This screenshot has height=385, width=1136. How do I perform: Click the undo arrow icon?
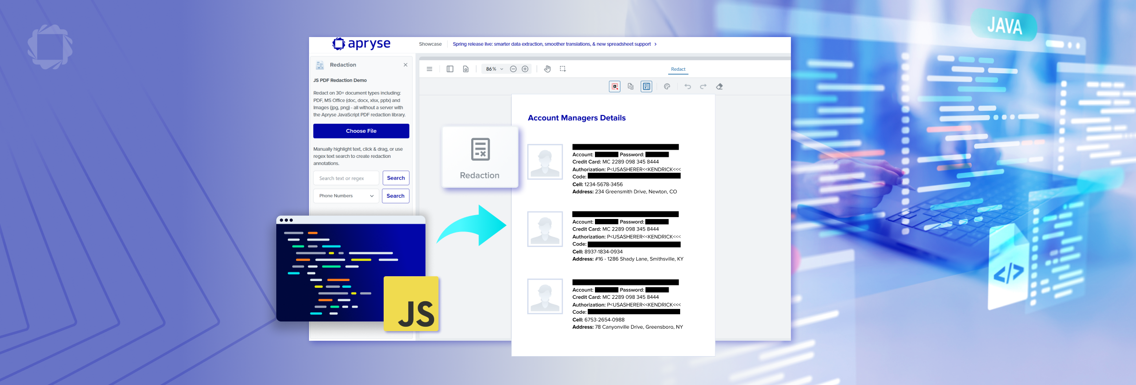coord(688,87)
